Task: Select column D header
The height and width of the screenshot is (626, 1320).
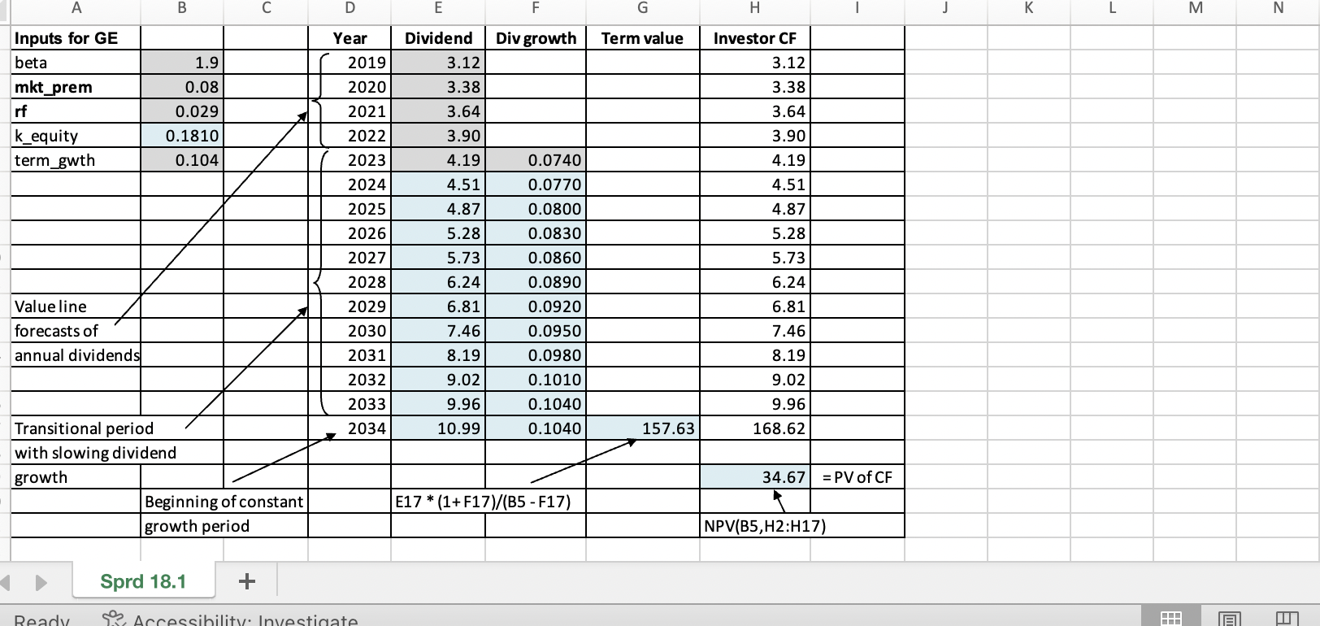Action: (350, 8)
